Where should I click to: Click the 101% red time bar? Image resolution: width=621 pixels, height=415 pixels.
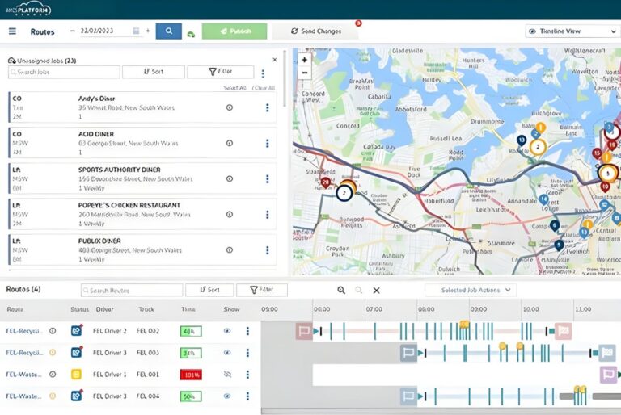click(x=191, y=375)
